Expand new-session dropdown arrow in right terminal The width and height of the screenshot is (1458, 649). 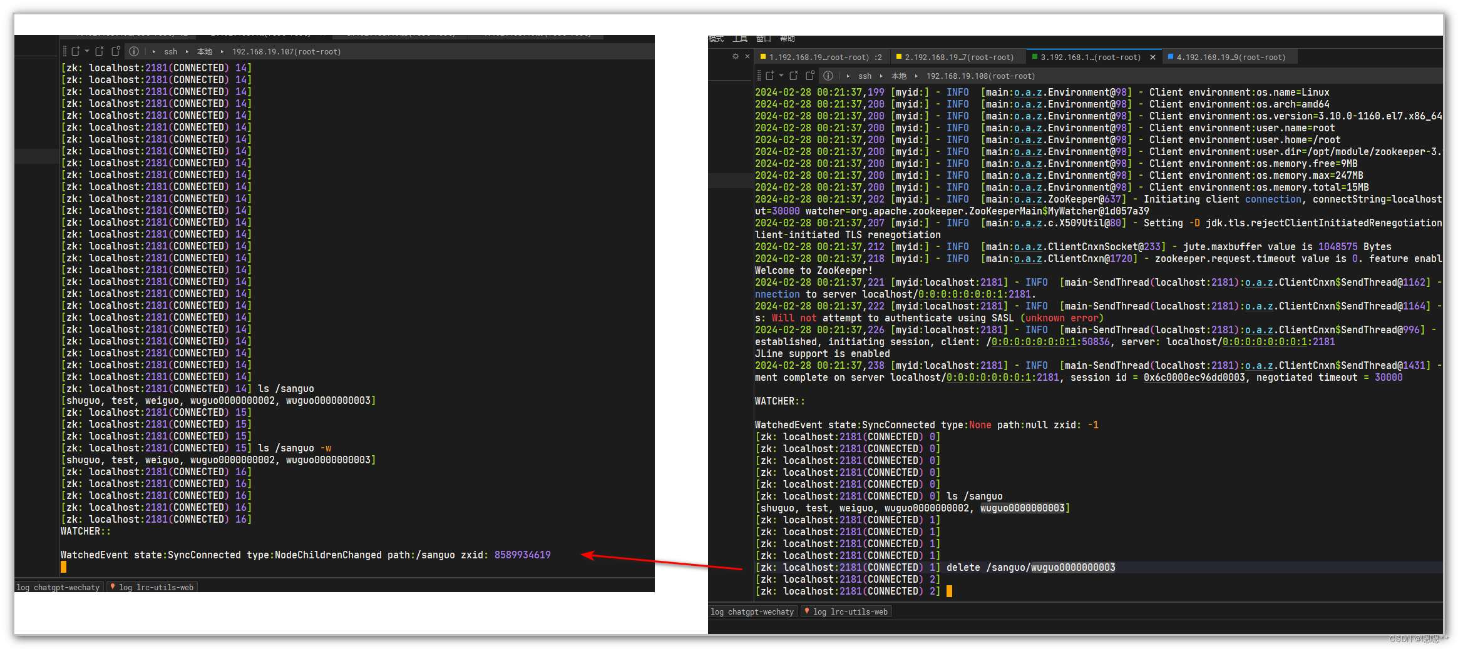coord(781,76)
